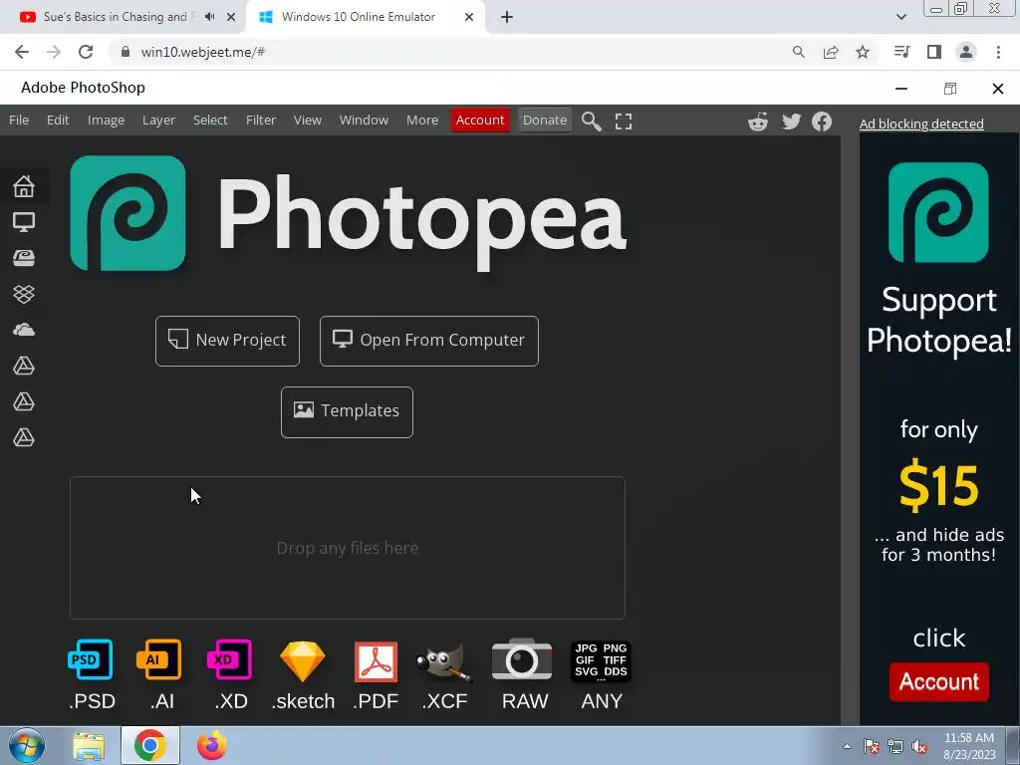Open Photopea's Facebook page icon

pos(822,122)
